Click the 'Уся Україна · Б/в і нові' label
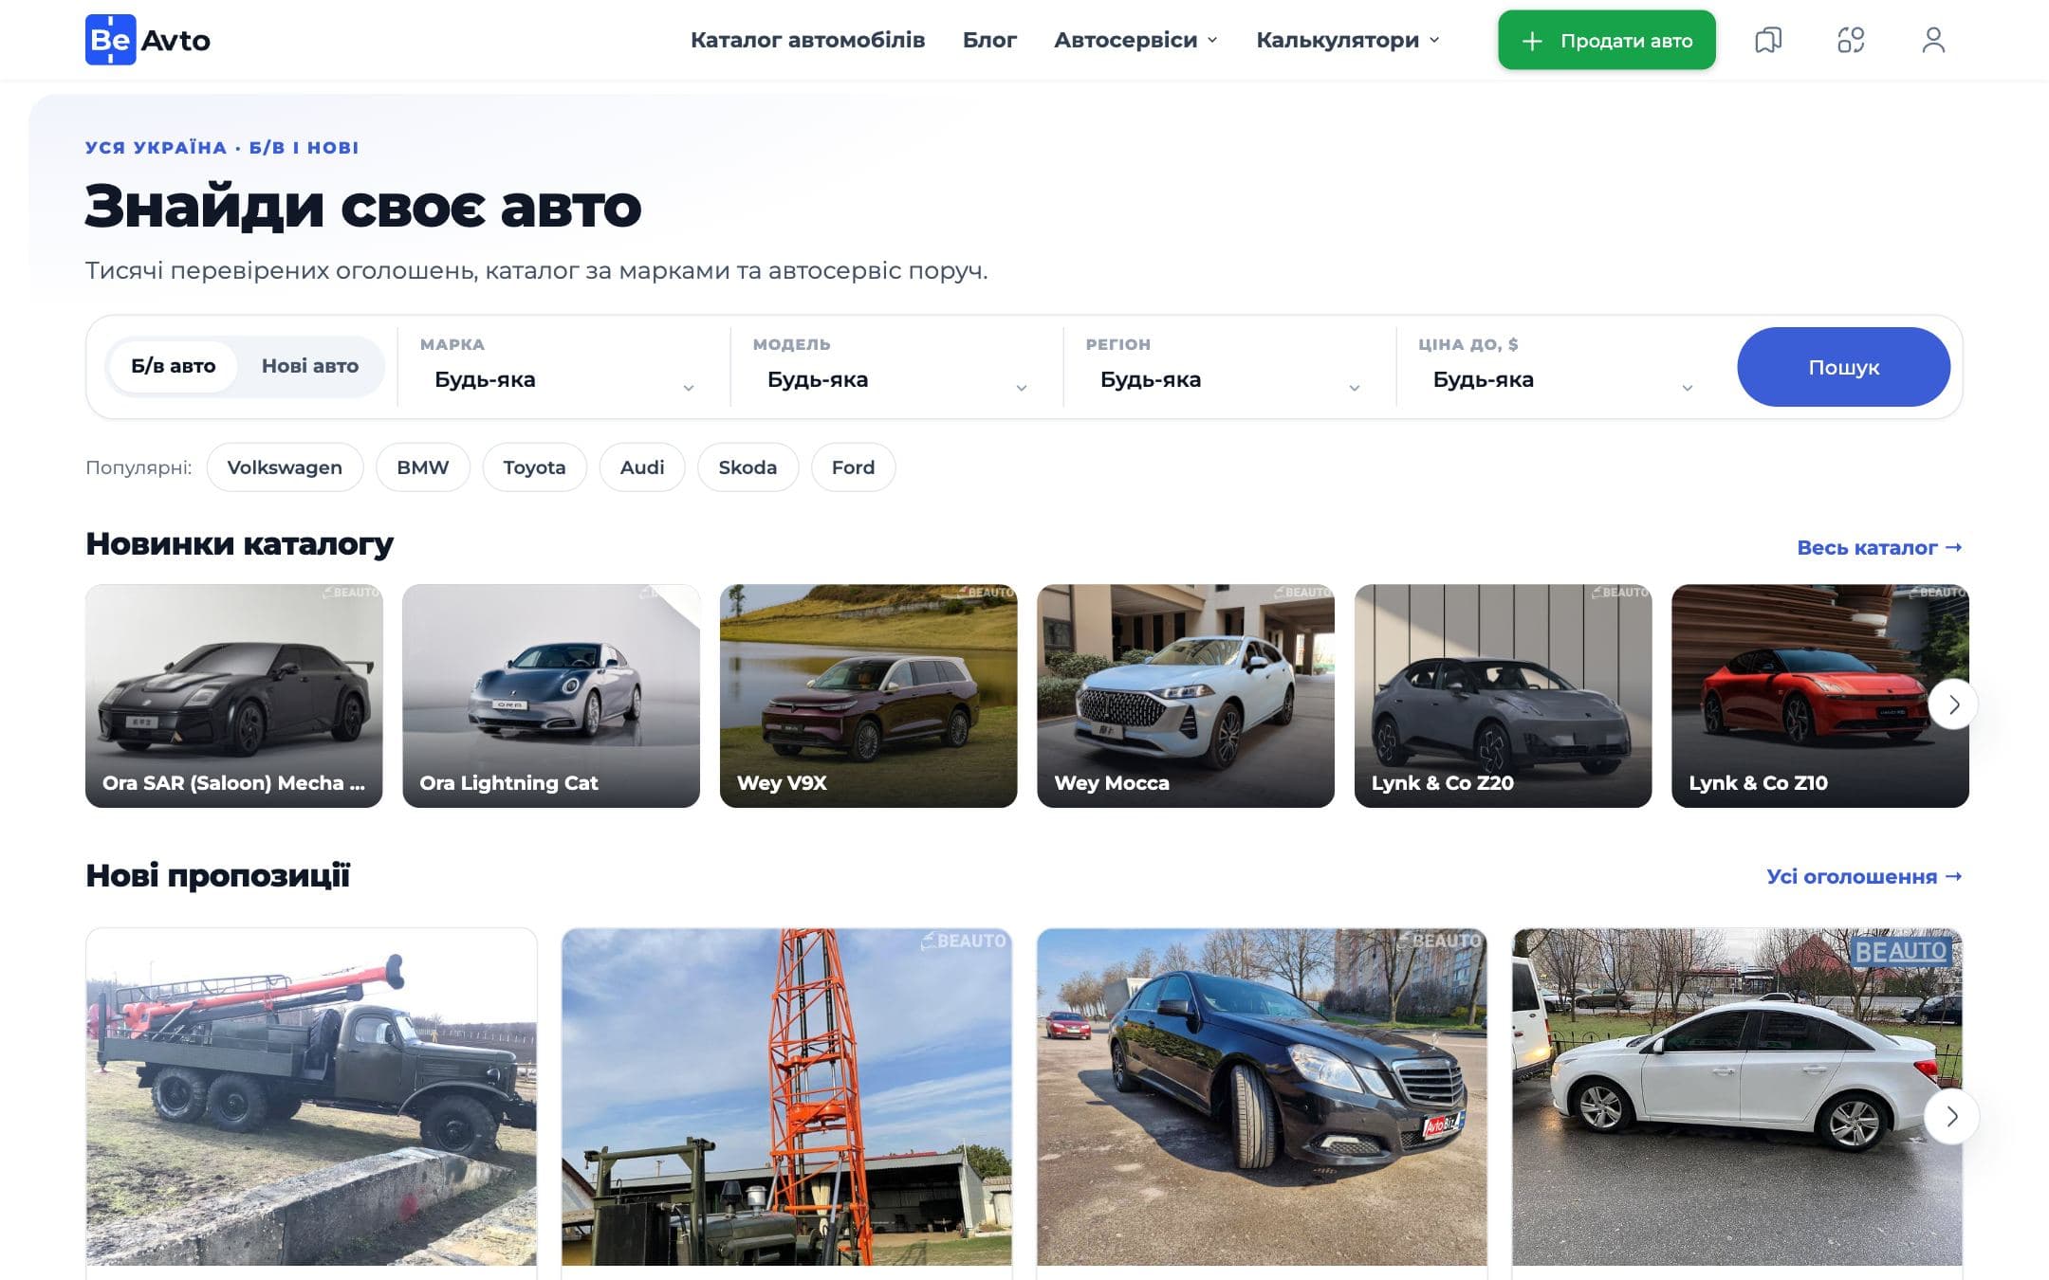Screen dimensions: 2049x1280 point(222,148)
